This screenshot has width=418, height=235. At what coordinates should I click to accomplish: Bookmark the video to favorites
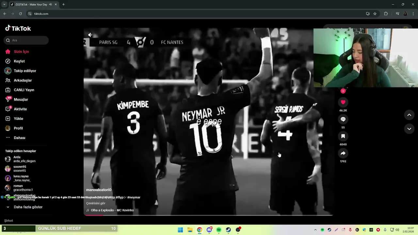point(343,136)
